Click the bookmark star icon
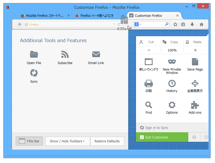This screenshot has width=215, height=163. pos(175,25)
